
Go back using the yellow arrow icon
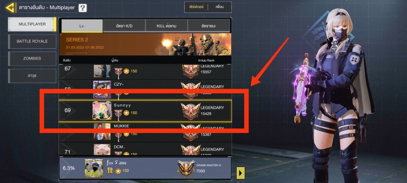tap(10, 8)
